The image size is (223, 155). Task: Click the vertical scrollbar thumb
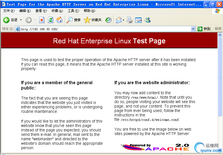click(x=220, y=77)
